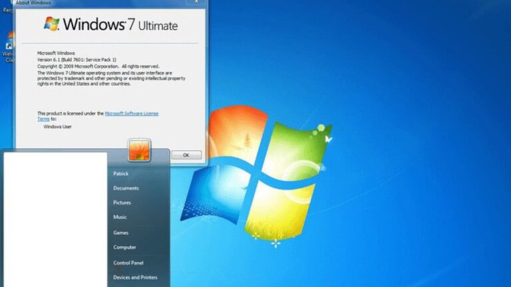Click the 'Windows User' licensee text
Viewport: 511px width, 287px height.
[57, 127]
